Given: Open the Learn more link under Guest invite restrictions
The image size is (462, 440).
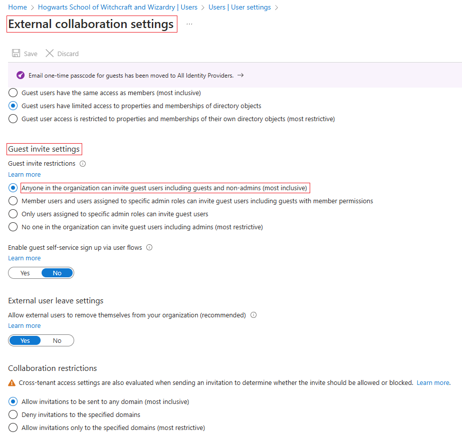Looking at the screenshot, I should coord(24,174).
